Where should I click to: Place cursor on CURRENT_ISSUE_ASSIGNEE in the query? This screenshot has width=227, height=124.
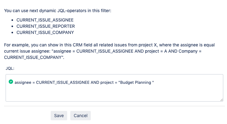click(x=63, y=82)
